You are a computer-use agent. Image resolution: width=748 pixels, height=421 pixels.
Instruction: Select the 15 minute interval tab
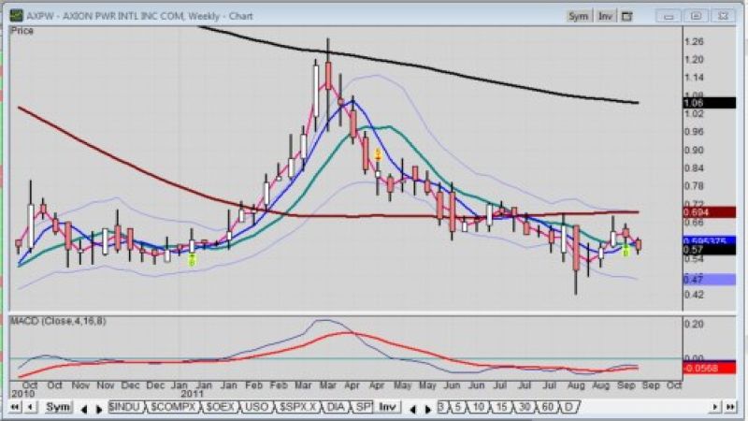(x=501, y=407)
